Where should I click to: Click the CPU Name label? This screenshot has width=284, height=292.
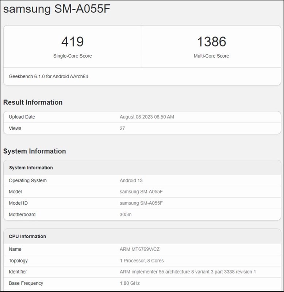coord(15,249)
